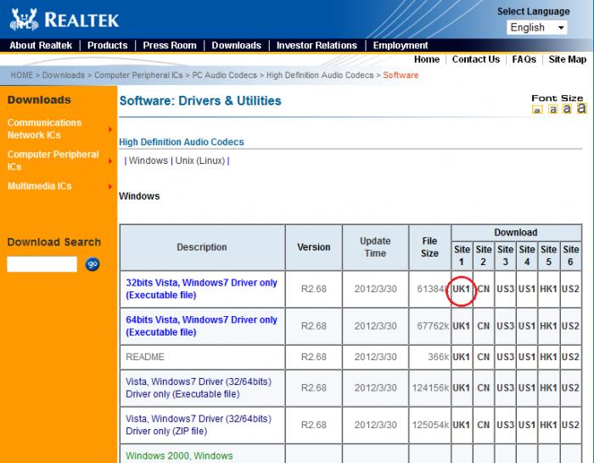Image resolution: width=594 pixels, height=463 pixels.
Task: Click Downloads in the breadcrumb
Action: pyautogui.click(x=64, y=75)
